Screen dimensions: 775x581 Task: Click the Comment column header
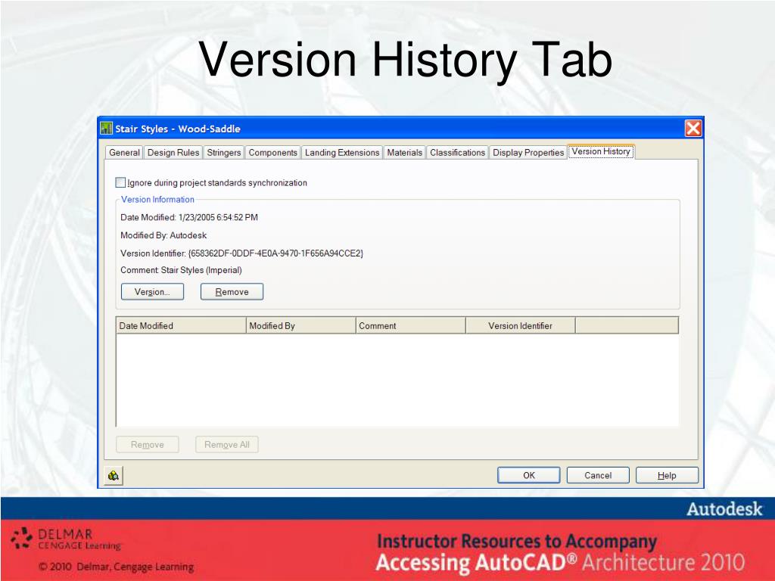pyautogui.click(x=411, y=325)
